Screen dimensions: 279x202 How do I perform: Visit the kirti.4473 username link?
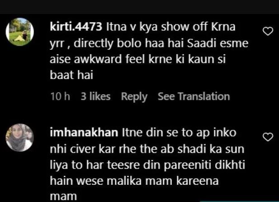76,27
